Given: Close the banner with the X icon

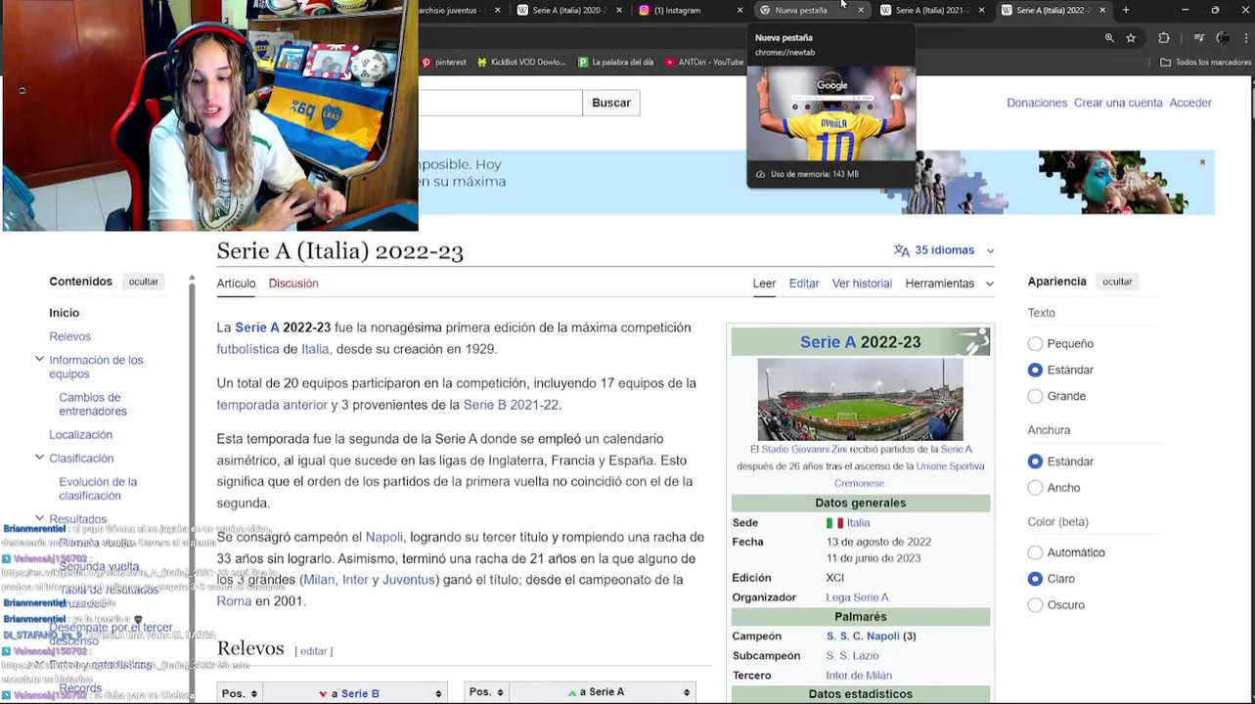Looking at the screenshot, I should (x=1203, y=161).
